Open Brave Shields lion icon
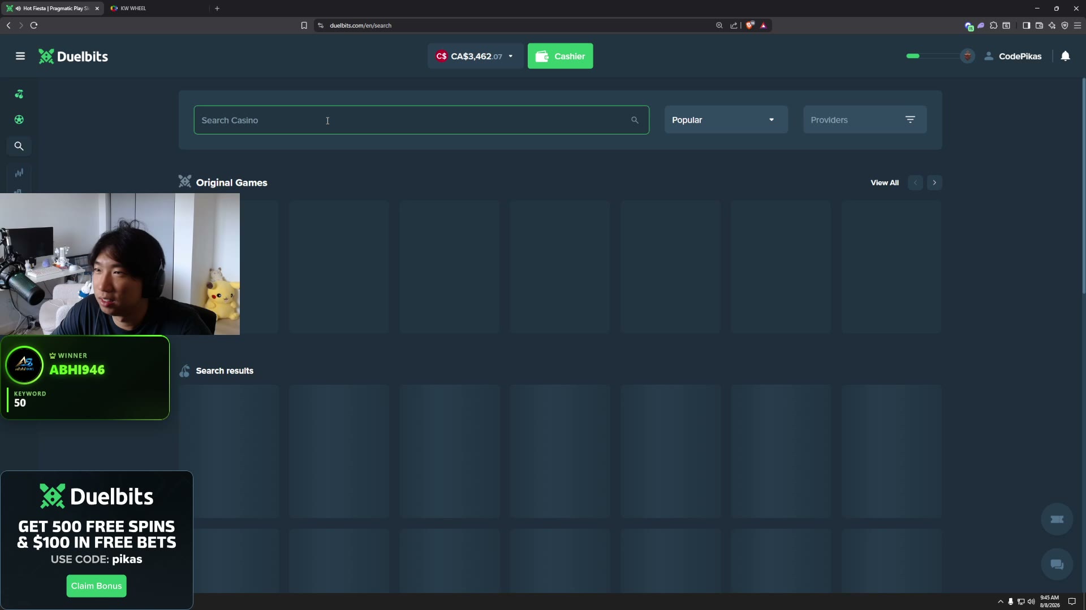Viewport: 1086px width, 610px height. 750,25
